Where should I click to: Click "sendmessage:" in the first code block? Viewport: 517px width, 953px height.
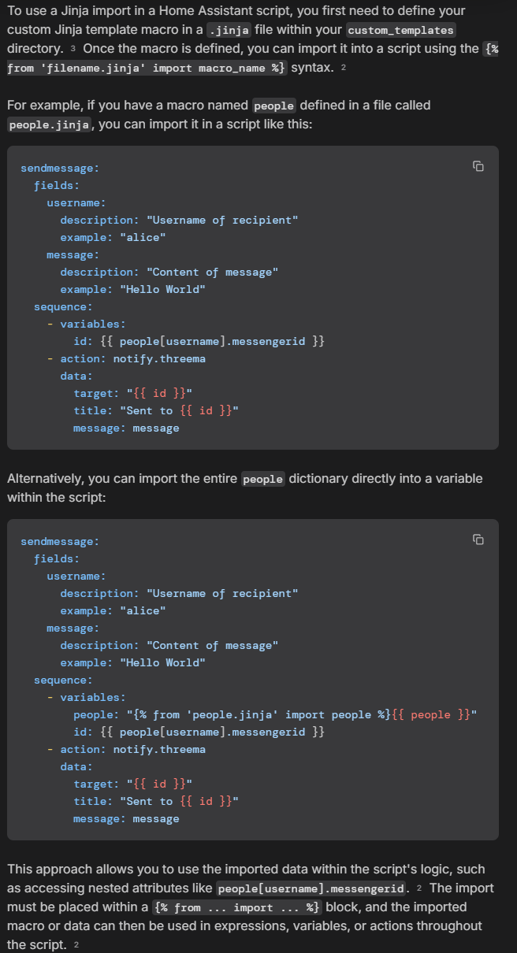60,169
